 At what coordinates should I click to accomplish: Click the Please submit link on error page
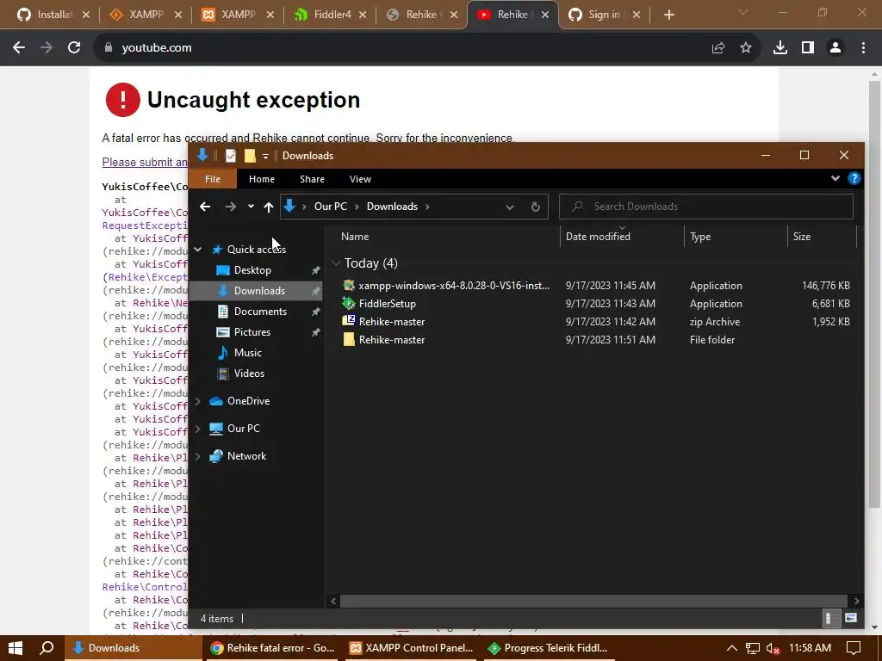[x=145, y=162]
